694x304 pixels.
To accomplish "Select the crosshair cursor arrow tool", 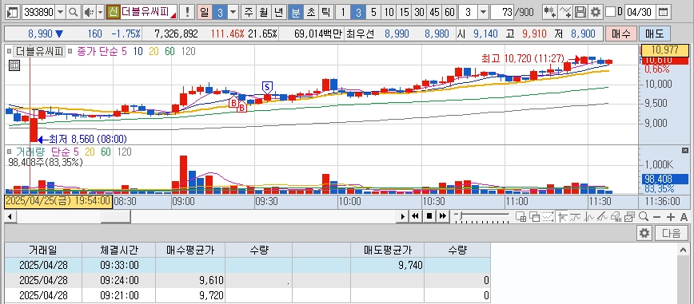I will 562,216.
